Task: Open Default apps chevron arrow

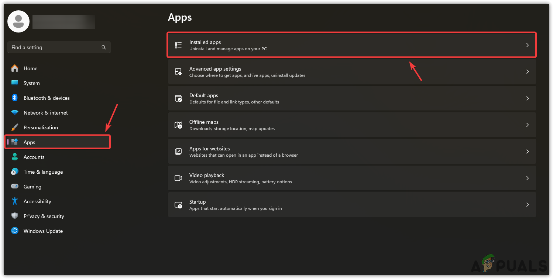Action: [x=527, y=98]
